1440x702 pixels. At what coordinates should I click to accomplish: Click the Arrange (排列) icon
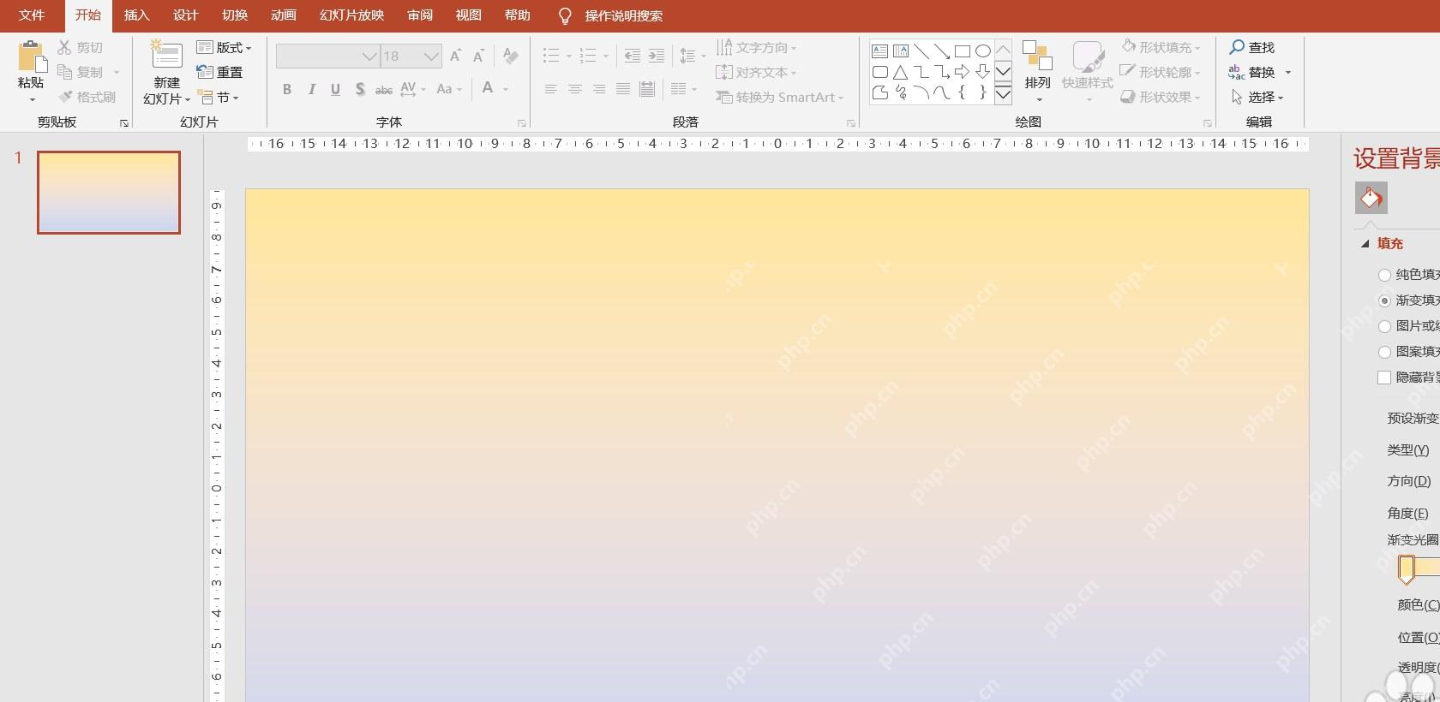[1037, 57]
